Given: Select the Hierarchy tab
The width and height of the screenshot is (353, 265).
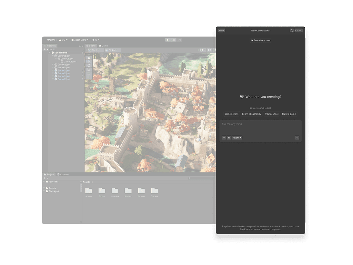Looking at the screenshot, I should [x=50, y=46].
